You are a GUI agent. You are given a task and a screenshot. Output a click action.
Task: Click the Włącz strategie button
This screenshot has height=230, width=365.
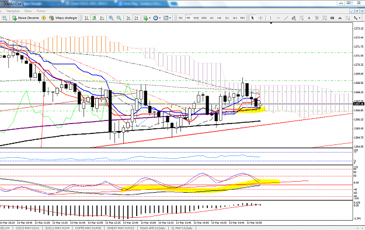(63, 18)
